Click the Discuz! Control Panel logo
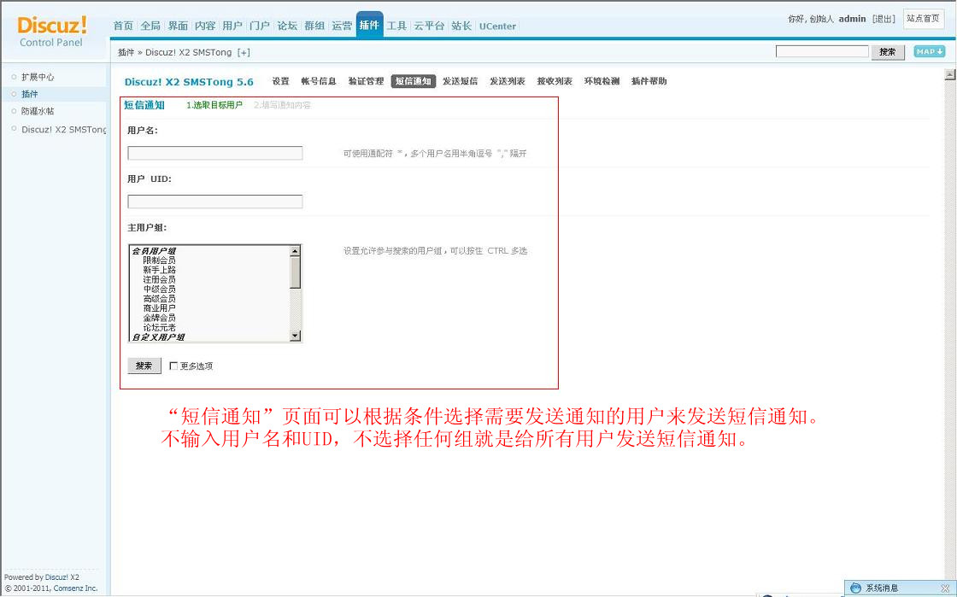The height and width of the screenshot is (597, 957). pyautogui.click(x=52, y=31)
